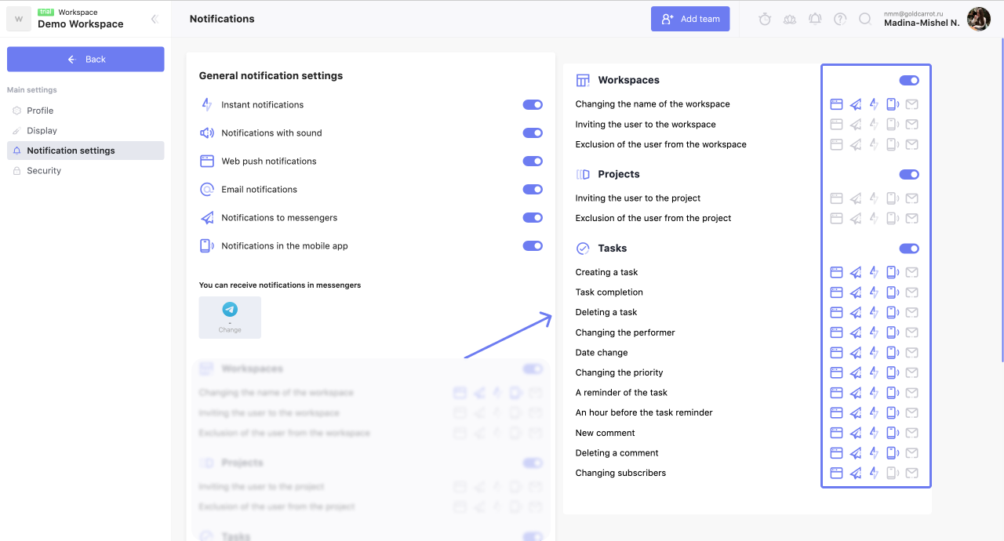The height and width of the screenshot is (541, 1004).
Task: Disable Email notifications toggle
Action: [x=533, y=190]
